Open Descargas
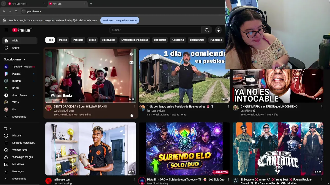 click(x=20, y=171)
